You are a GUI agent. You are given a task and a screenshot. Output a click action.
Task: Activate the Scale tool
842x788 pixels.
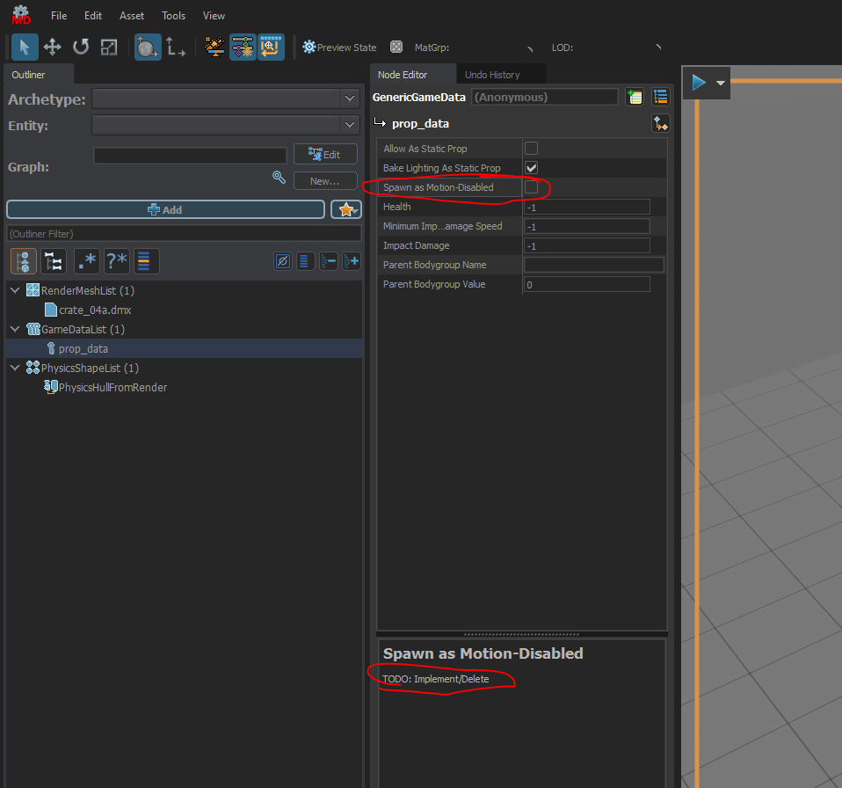[x=107, y=47]
